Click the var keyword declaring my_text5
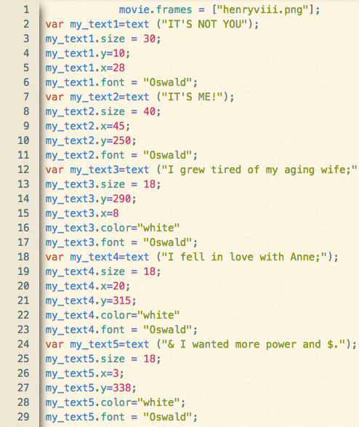 (55, 345)
